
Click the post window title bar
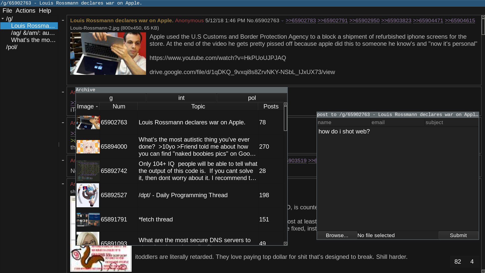pyautogui.click(x=398, y=115)
